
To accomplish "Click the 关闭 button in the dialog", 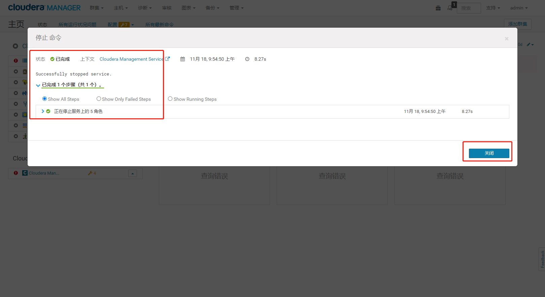I will (489, 153).
